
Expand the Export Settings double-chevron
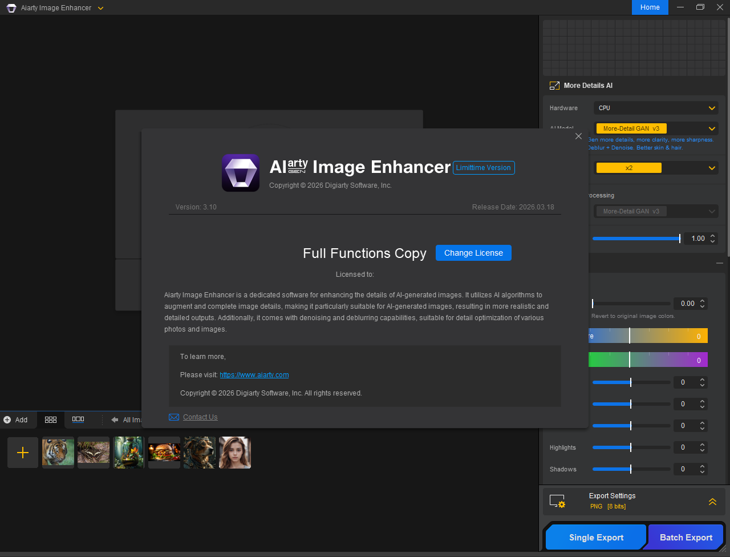click(x=712, y=502)
